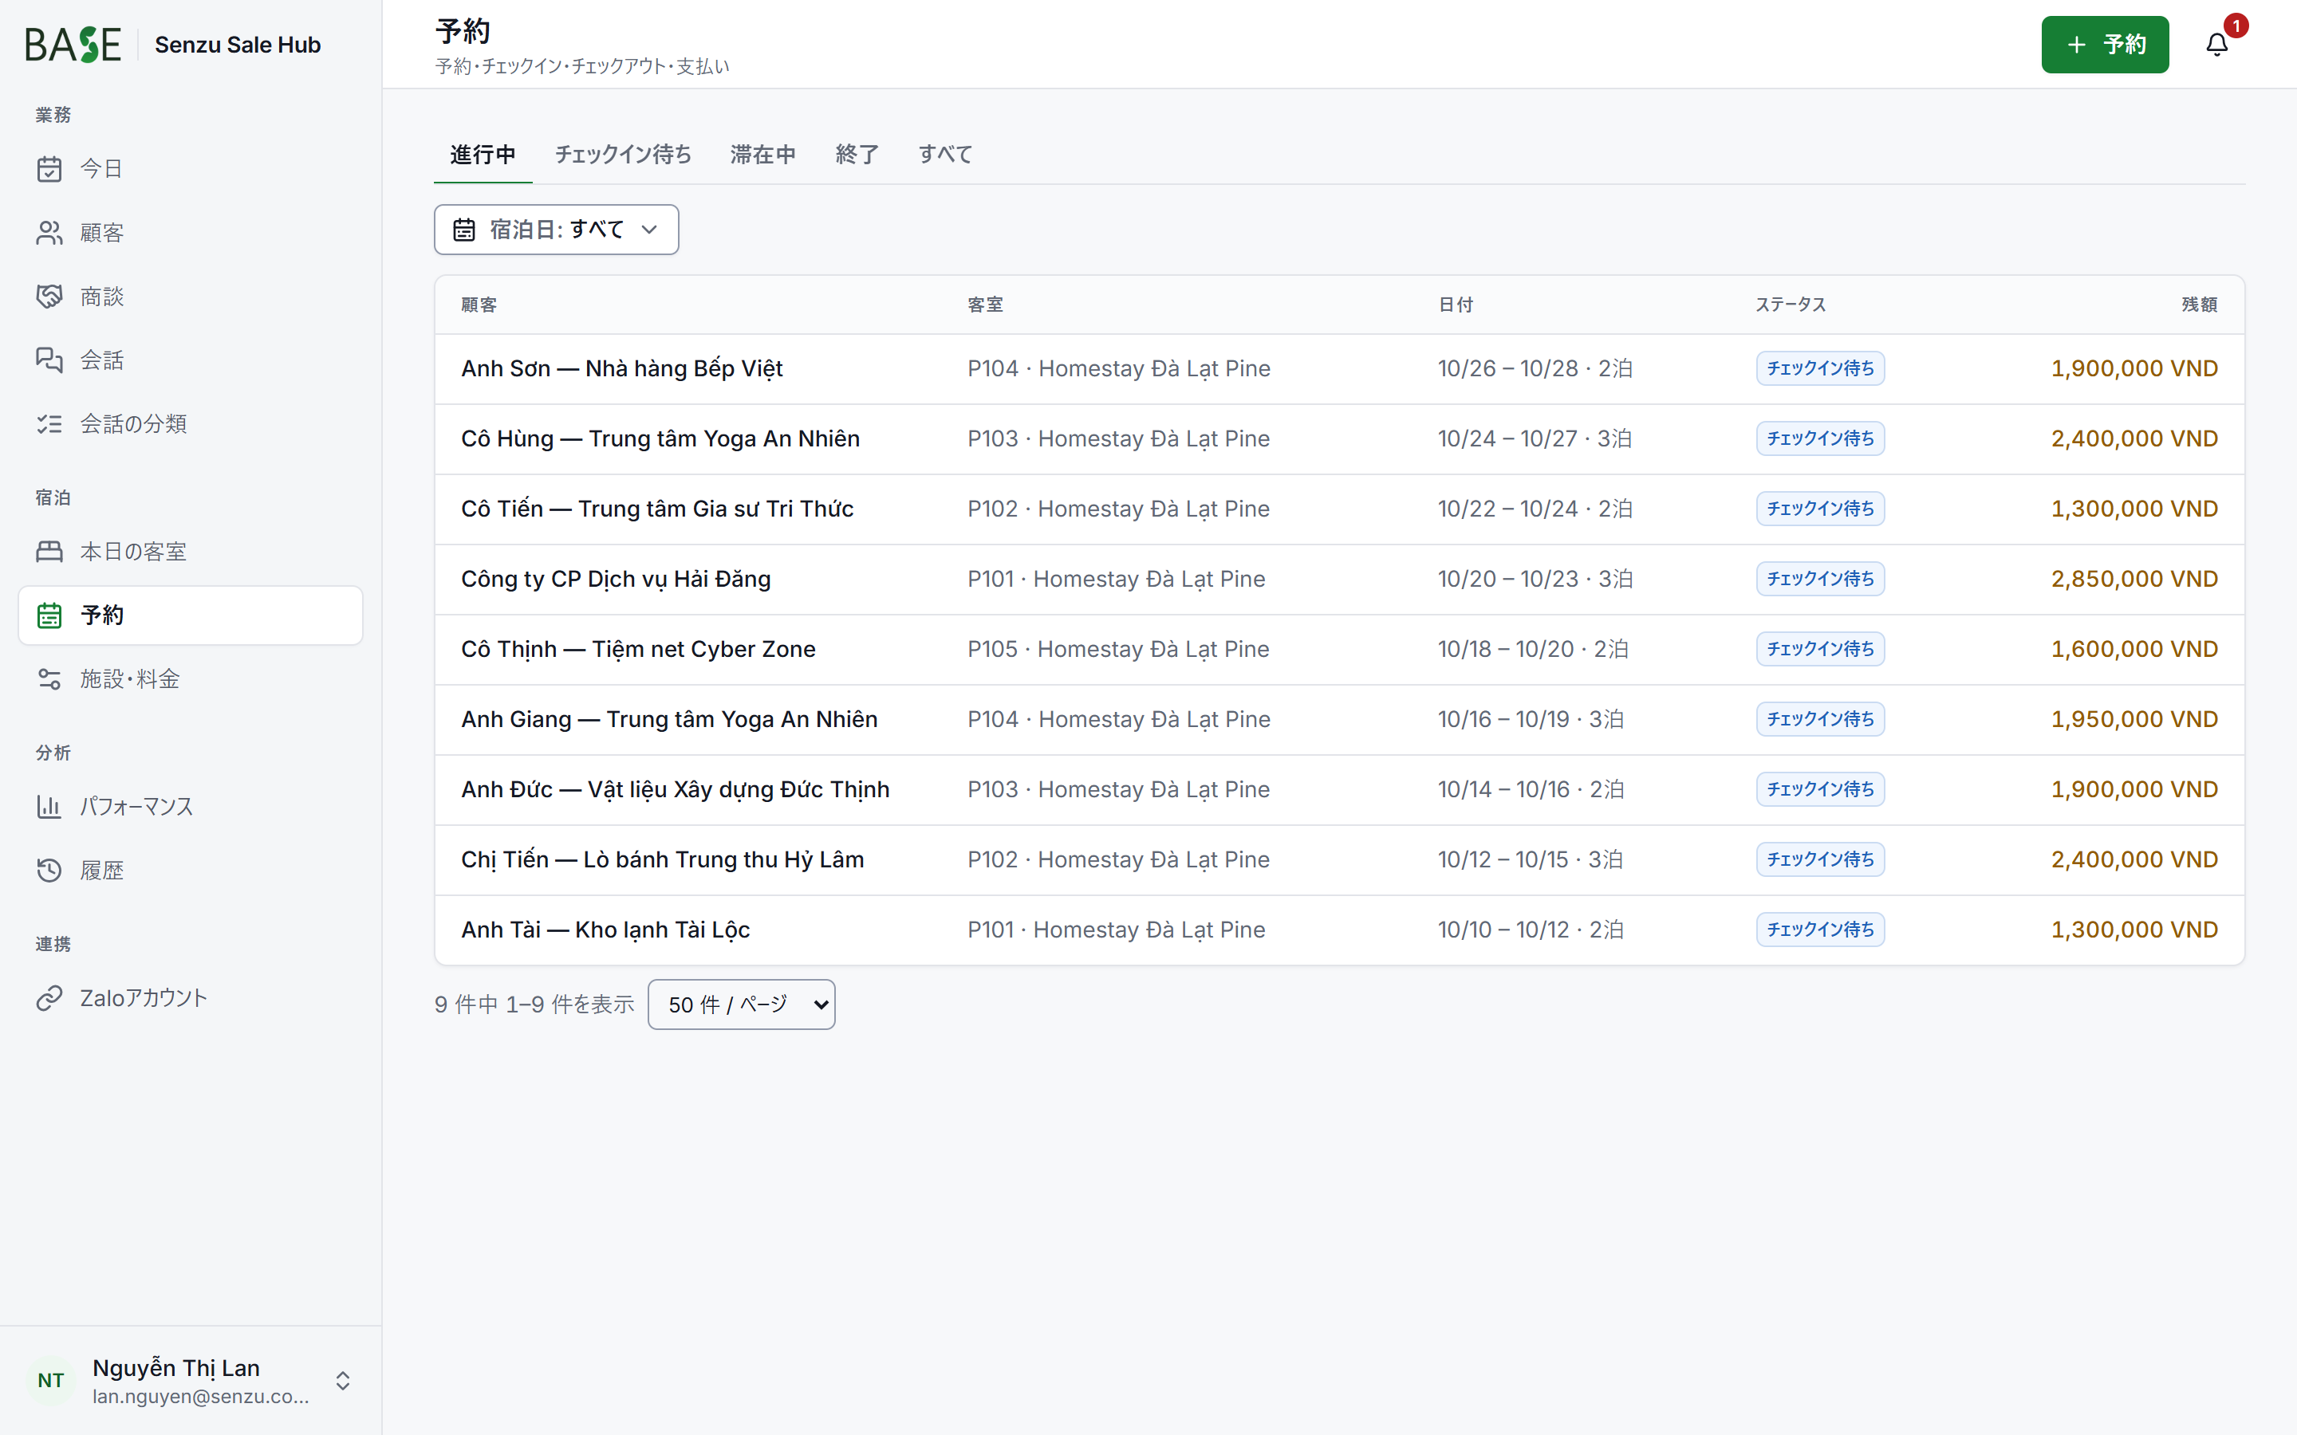This screenshot has width=2297, height=1435.
Task: Open the 今日 calendar icon in sidebar
Action: tap(49, 169)
